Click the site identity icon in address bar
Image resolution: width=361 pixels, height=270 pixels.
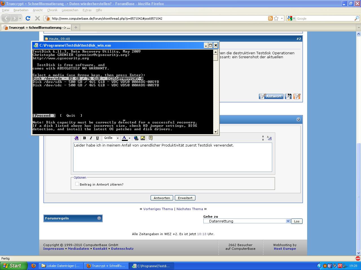point(47,18)
